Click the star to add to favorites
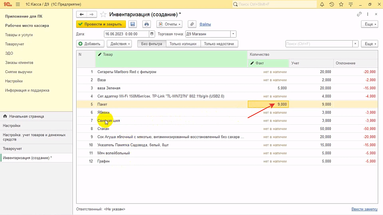383x215 pixels. [x=101, y=15]
